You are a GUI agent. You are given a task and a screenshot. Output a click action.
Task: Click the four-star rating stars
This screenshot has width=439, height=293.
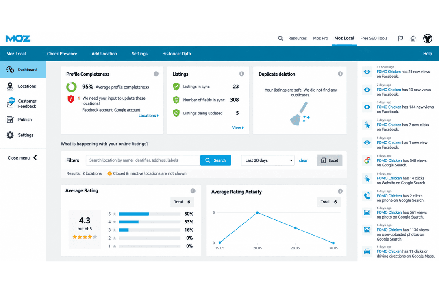(85, 237)
